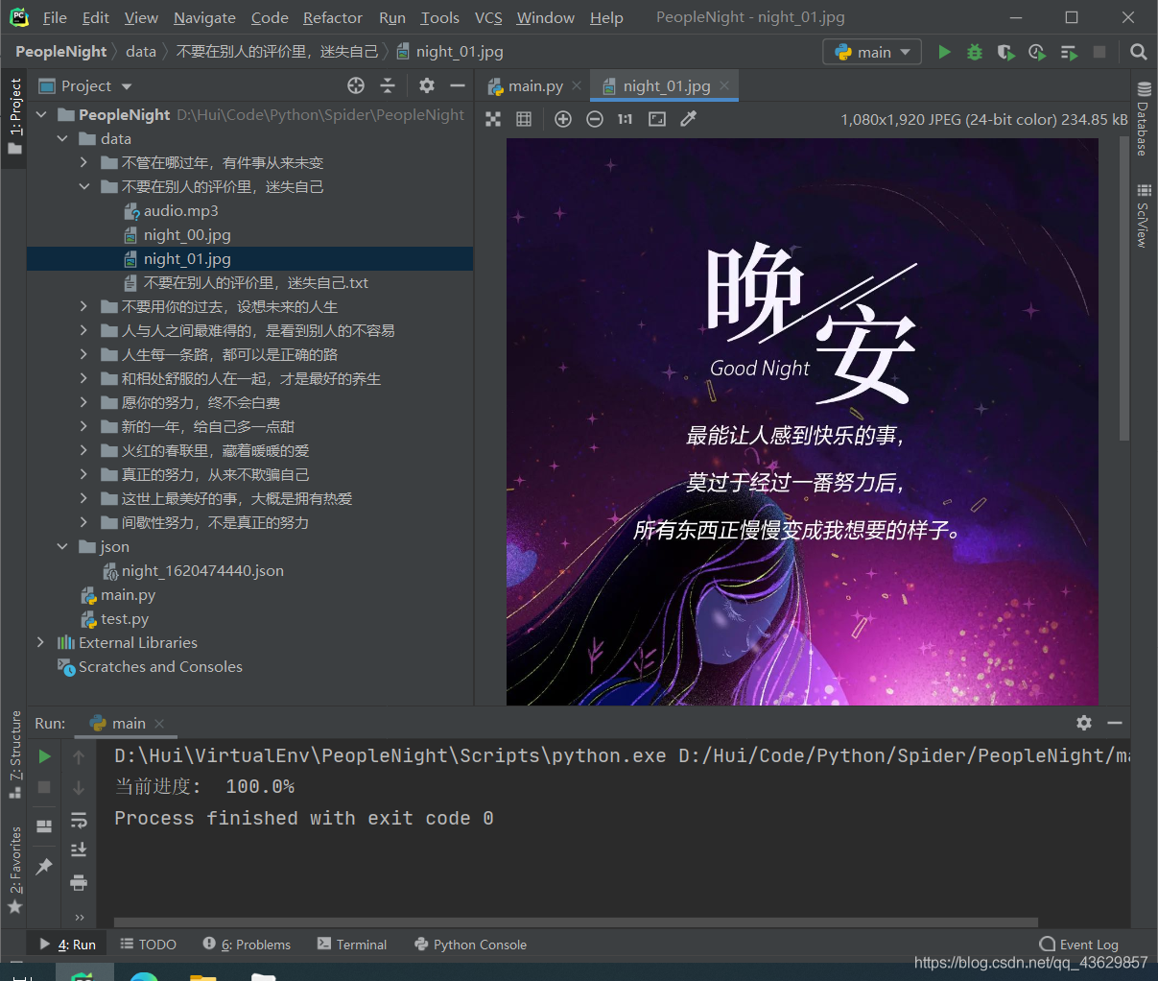
Task: Collapse the json folder
Action: pos(62,546)
